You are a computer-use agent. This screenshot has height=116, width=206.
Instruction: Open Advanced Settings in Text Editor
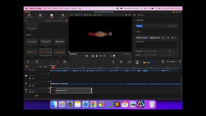click(x=172, y=26)
